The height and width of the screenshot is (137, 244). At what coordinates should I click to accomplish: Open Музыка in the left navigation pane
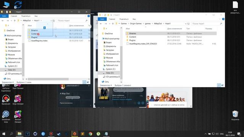point(11,55)
